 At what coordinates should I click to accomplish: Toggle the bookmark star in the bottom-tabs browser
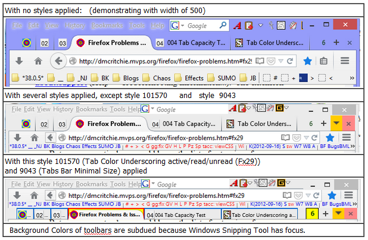[332, 195]
